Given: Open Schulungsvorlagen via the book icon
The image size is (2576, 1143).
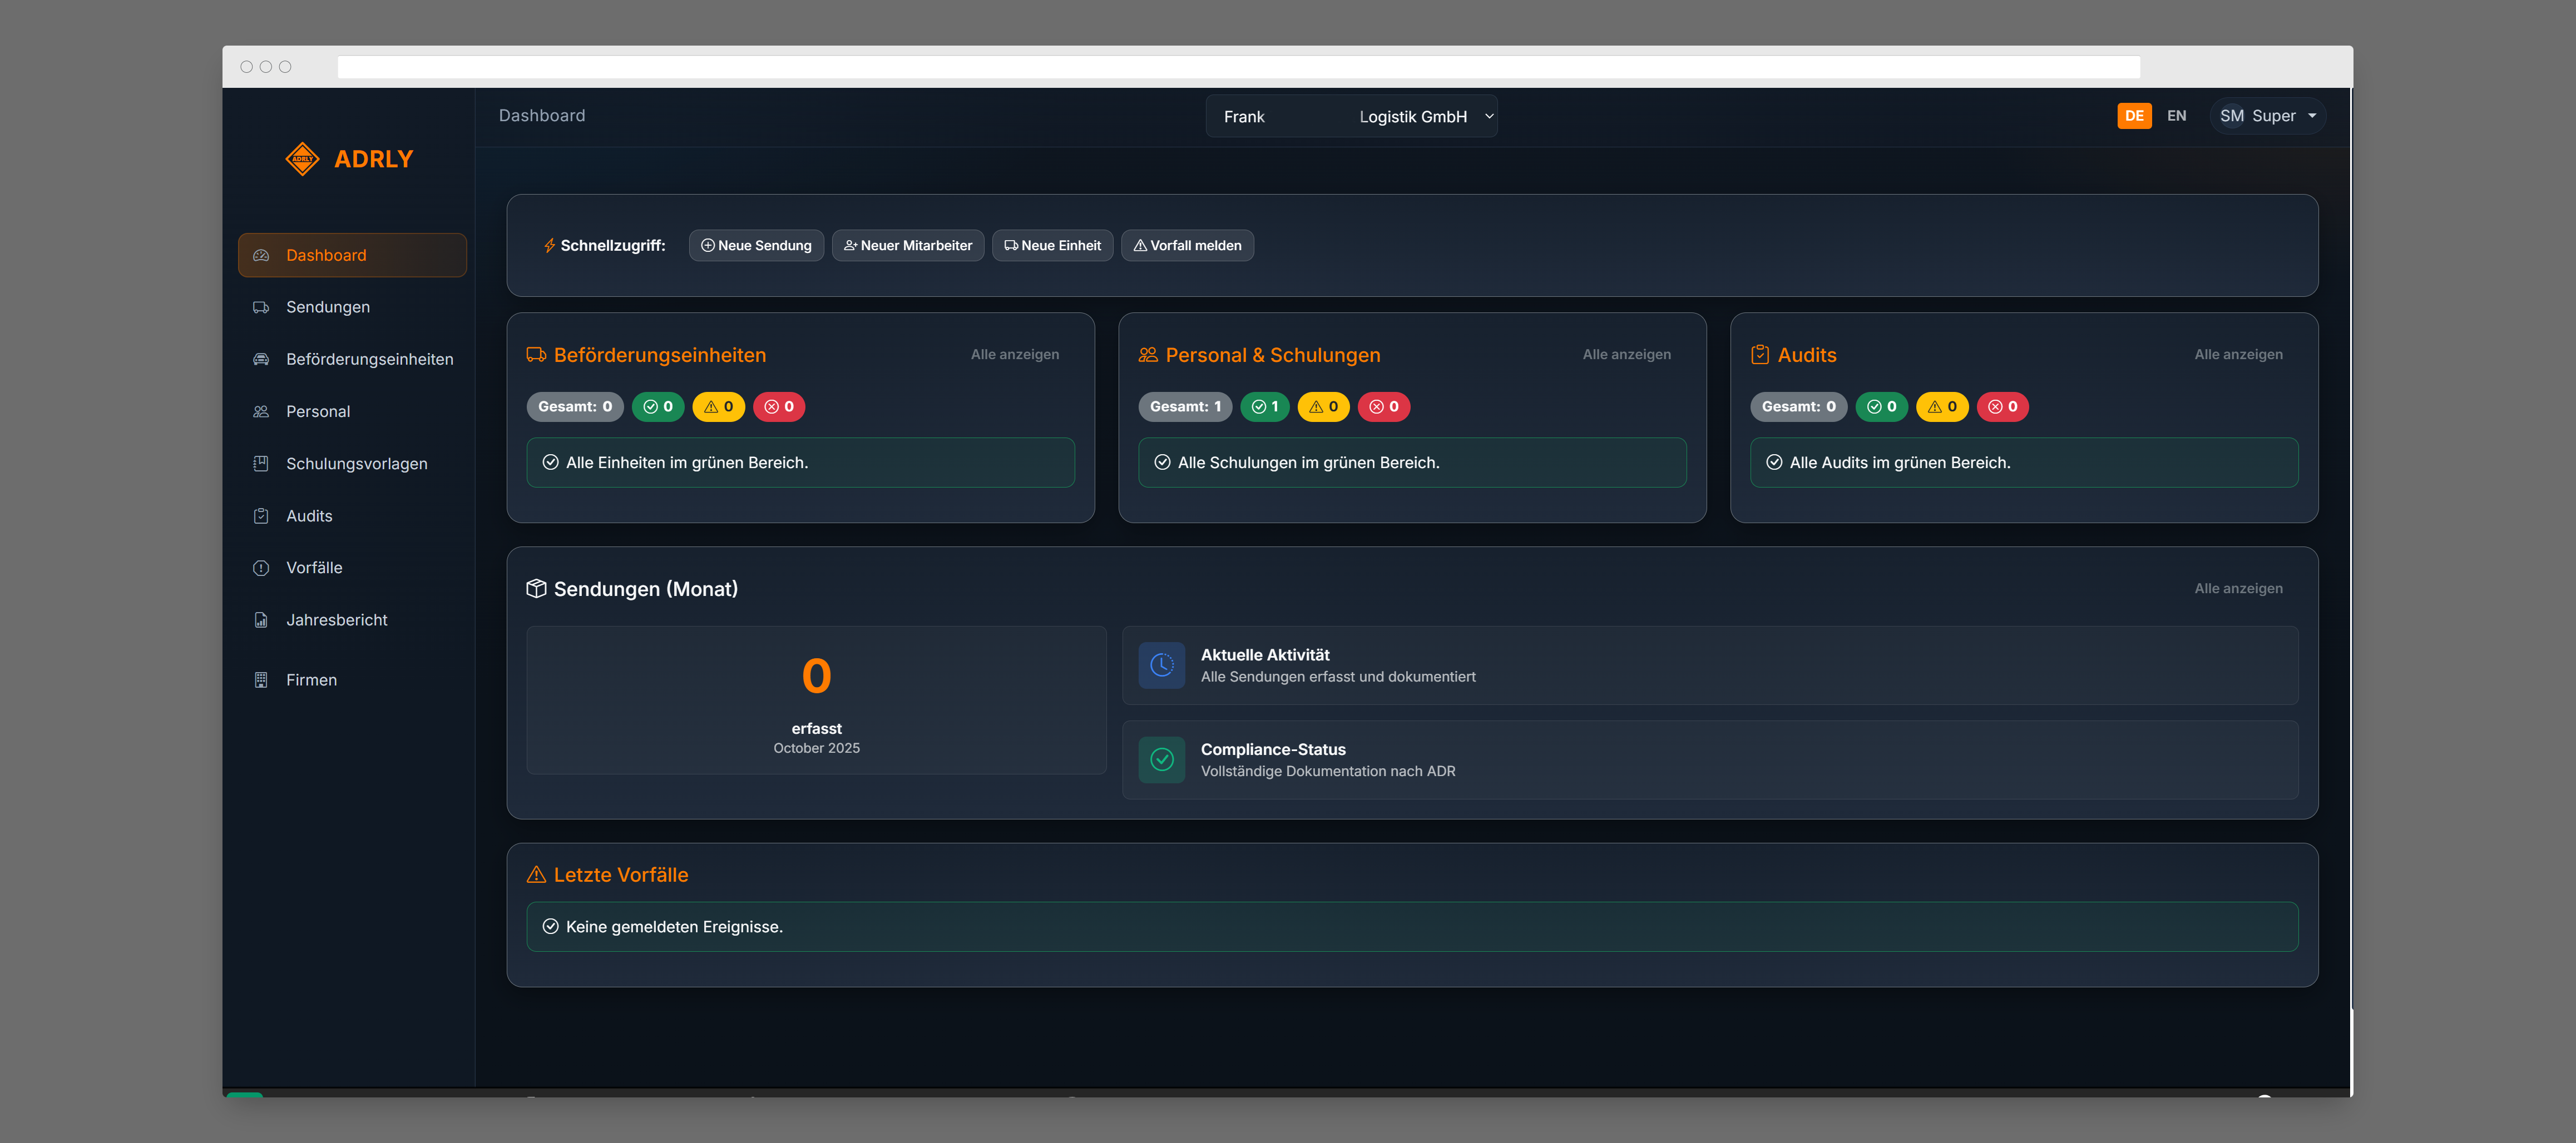Looking at the screenshot, I should tap(261, 463).
